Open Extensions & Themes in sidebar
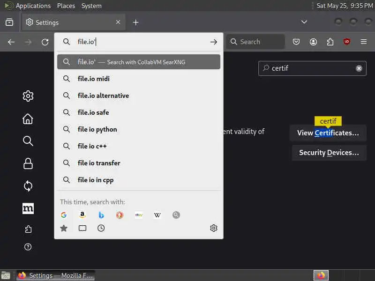 [28, 229]
